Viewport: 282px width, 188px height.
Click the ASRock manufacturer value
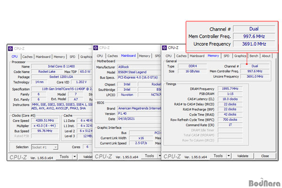pyautogui.click(x=139, y=67)
